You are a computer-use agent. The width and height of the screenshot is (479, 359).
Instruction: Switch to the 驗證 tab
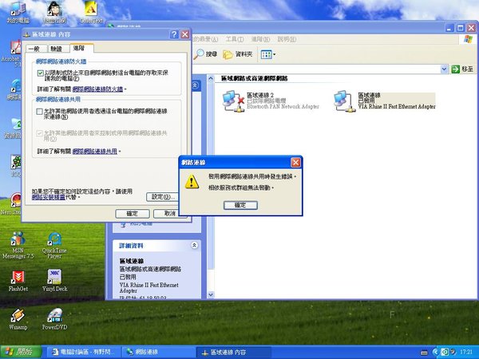click(57, 49)
